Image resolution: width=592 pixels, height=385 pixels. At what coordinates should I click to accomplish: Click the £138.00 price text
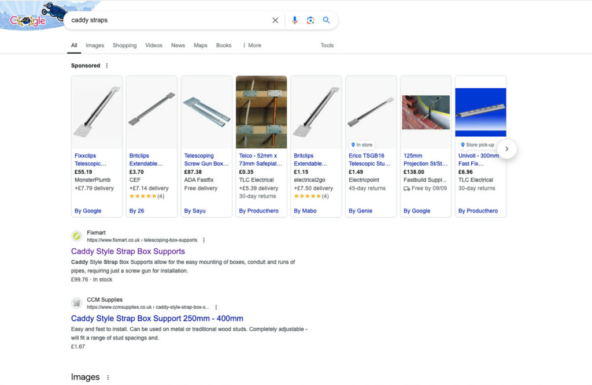(x=414, y=172)
